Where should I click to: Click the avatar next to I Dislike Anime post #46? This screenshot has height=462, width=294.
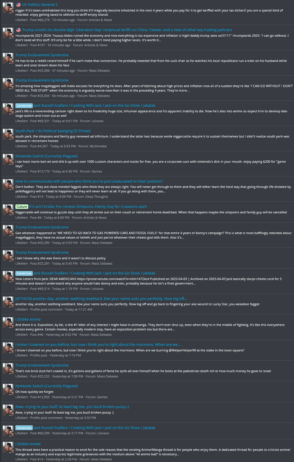pos(8,323)
